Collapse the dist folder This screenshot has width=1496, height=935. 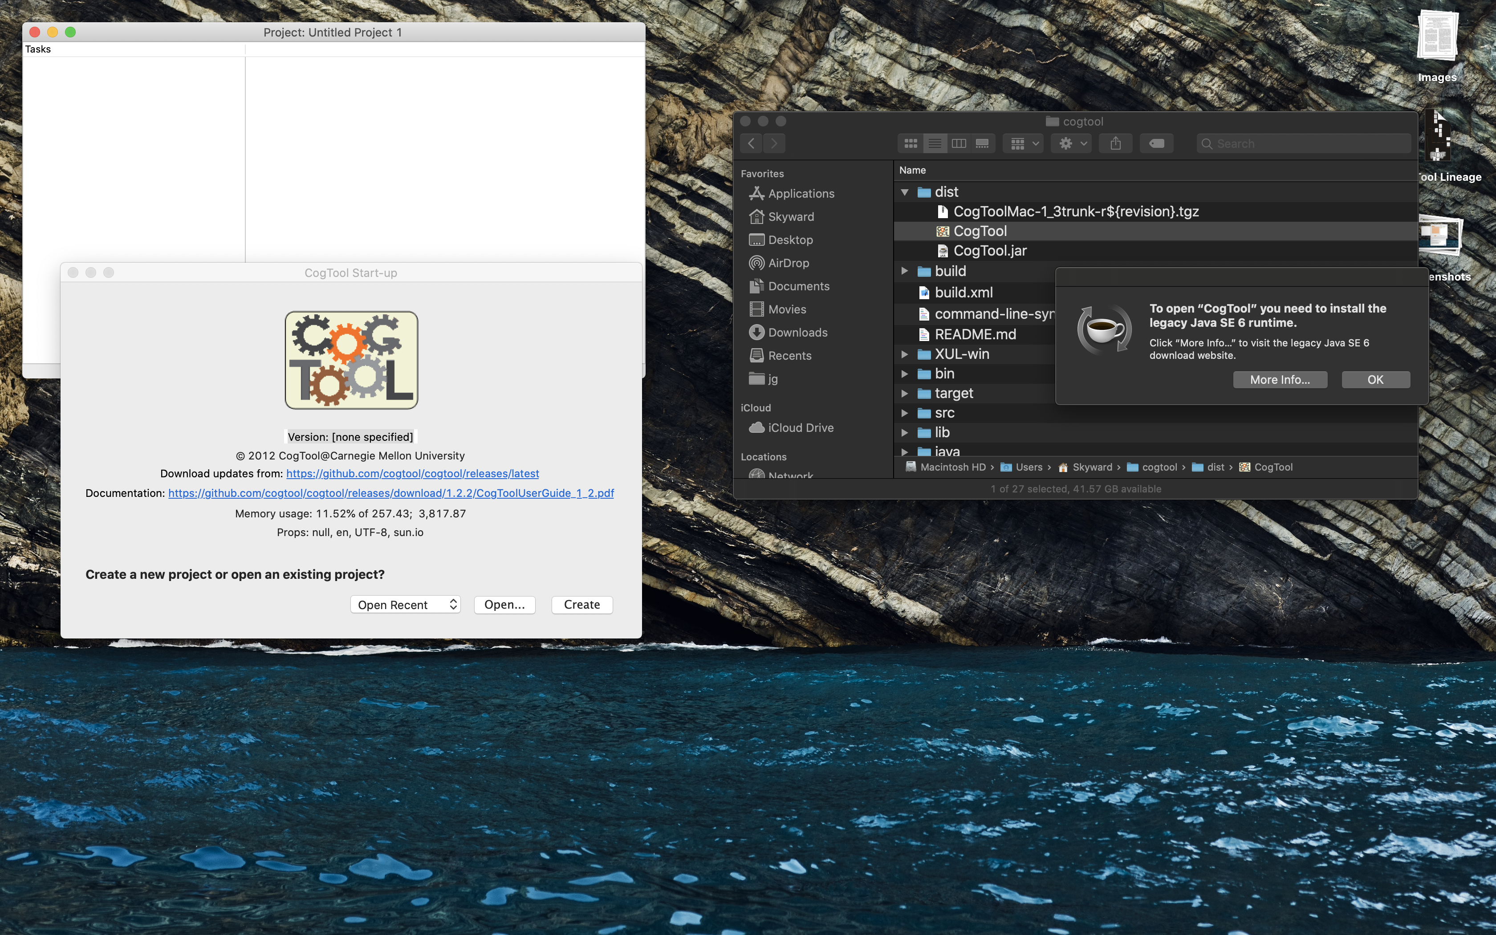coord(904,192)
